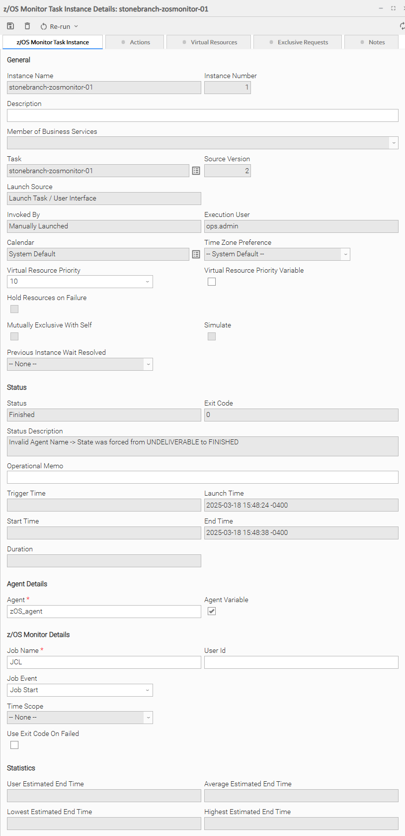Viewport: 405px width, 836px height.
Task: Maximize the task instance details window
Action: click(393, 8)
